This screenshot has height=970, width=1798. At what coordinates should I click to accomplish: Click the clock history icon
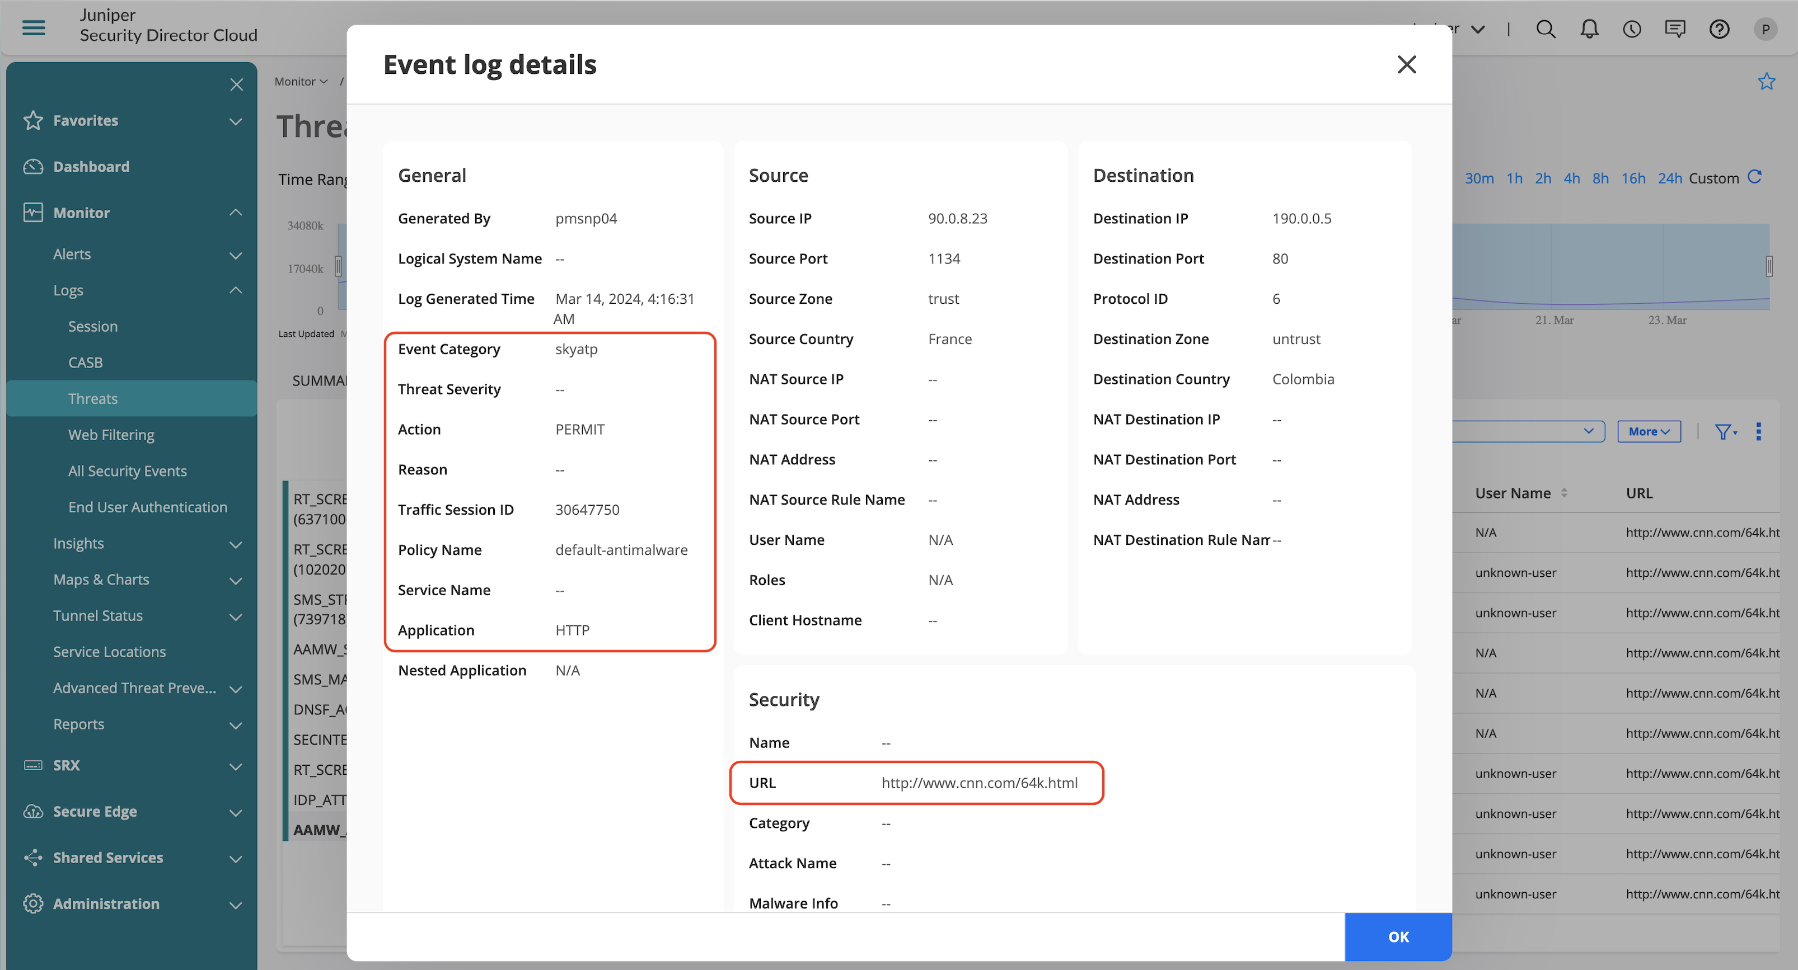click(1632, 29)
